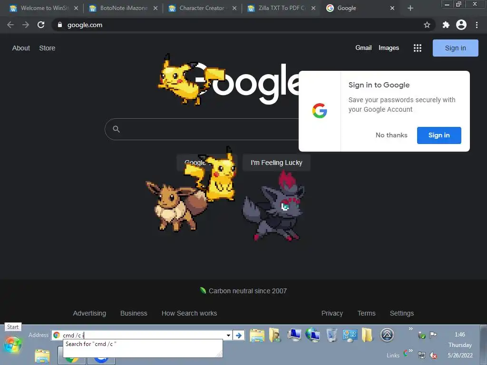This screenshot has width=487, height=365.
Task: Click the muted volume tray icon
Action: click(433, 355)
